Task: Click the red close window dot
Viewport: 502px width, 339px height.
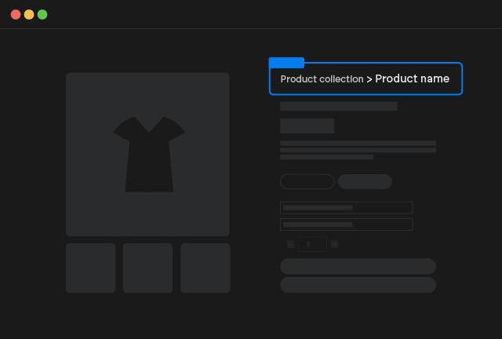Action: [16, 14]
